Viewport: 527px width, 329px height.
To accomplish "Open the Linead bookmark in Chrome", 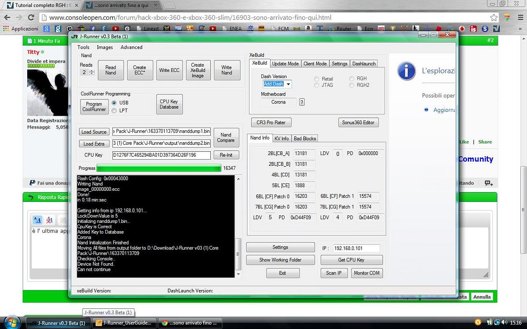I will 148,29.
